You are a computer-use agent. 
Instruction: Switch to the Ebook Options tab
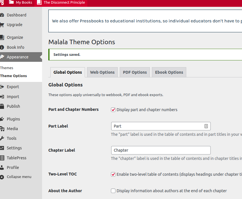pos(169,72)
